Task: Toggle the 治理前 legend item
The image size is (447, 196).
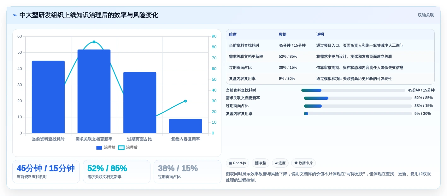Action: [x=106, y=147]
